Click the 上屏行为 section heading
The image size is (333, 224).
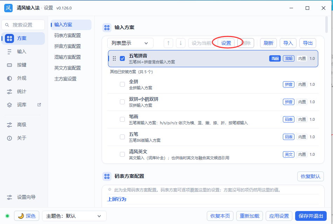tap(117, 199)
